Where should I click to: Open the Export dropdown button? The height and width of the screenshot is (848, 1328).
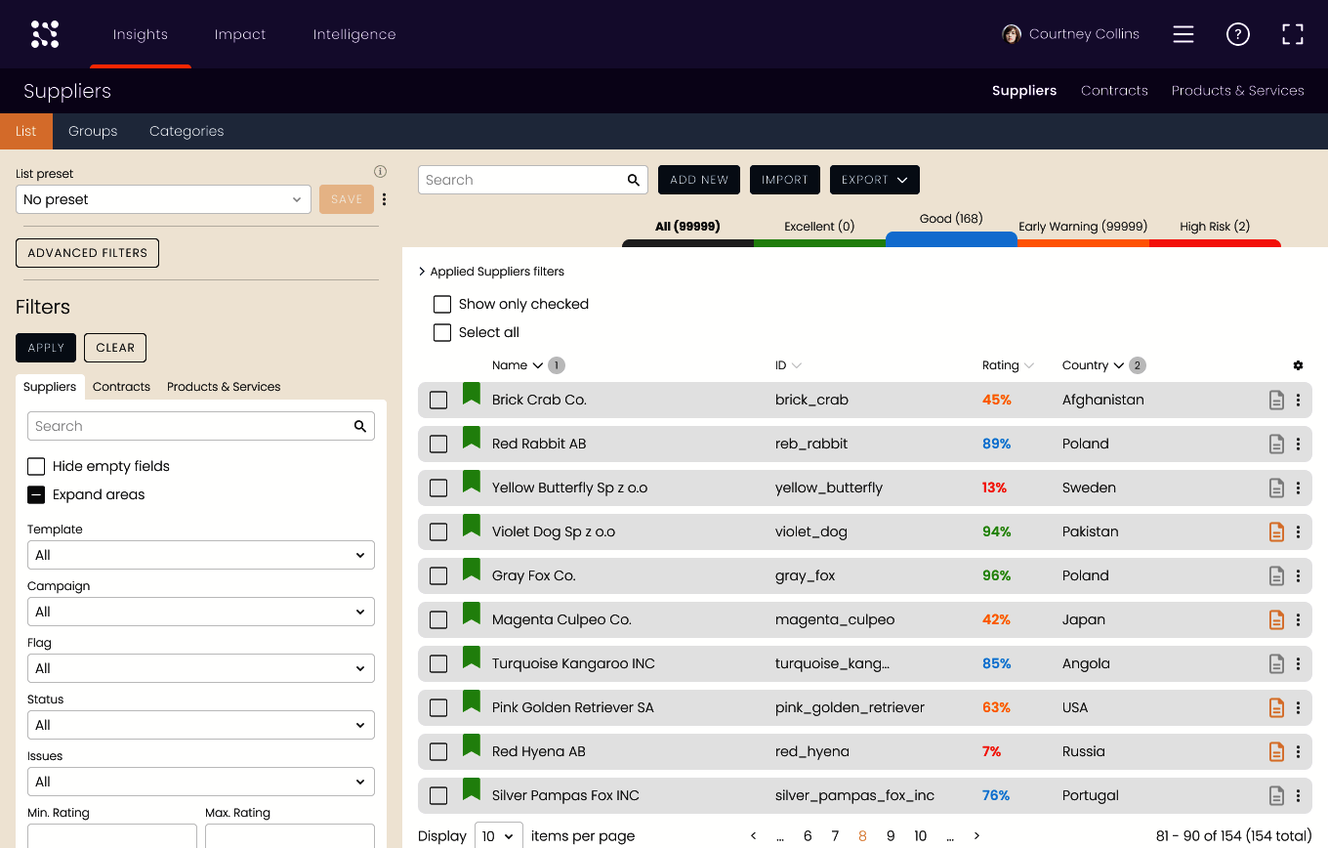click(x=874, y=180)
